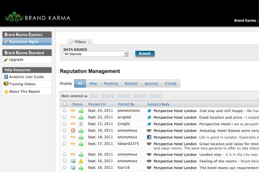Click thumbs-up icon on planetvisions row
This screenshot has width=259, height=172.
tap(81, 111)
